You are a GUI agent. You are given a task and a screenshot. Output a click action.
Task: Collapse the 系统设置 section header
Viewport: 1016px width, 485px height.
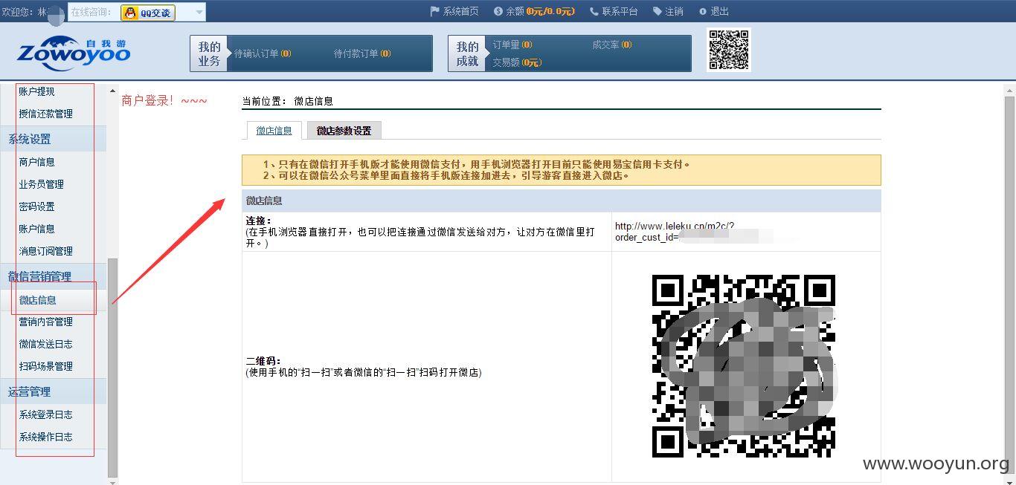point(54,139)
